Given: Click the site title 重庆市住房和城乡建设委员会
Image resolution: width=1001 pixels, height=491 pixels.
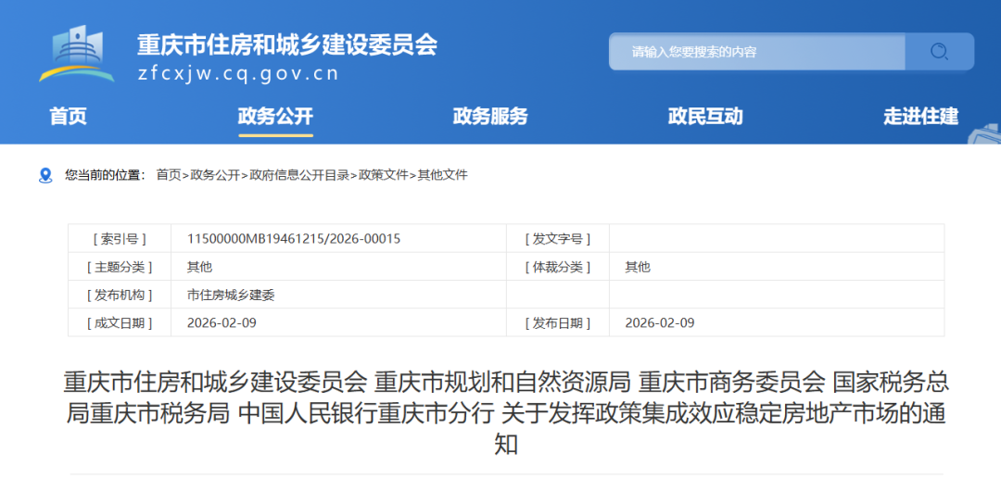Looking at the screenshot, I should tap(287, 44).
